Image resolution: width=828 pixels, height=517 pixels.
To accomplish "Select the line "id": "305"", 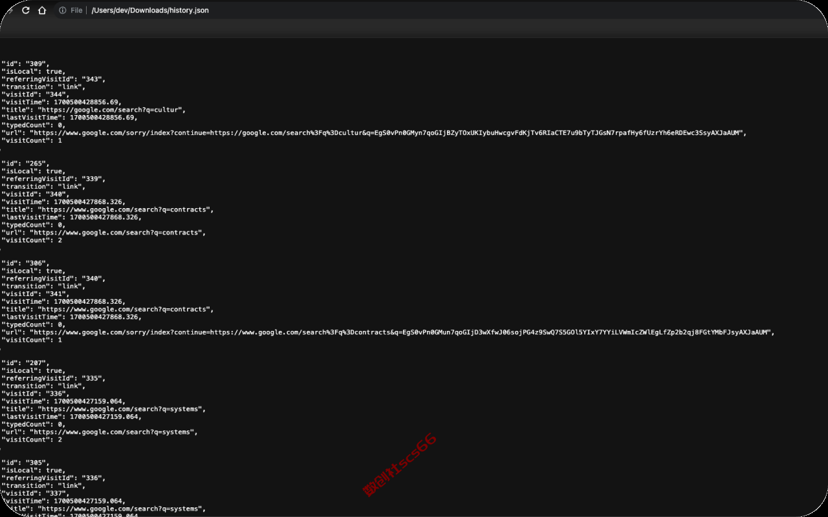I will (26, 463).
